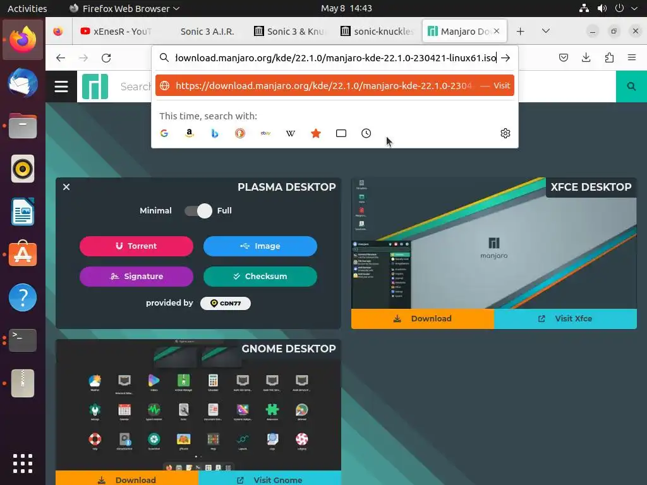
Task: Open Files from the Ubuntu dock
Action: click(23, 126)
